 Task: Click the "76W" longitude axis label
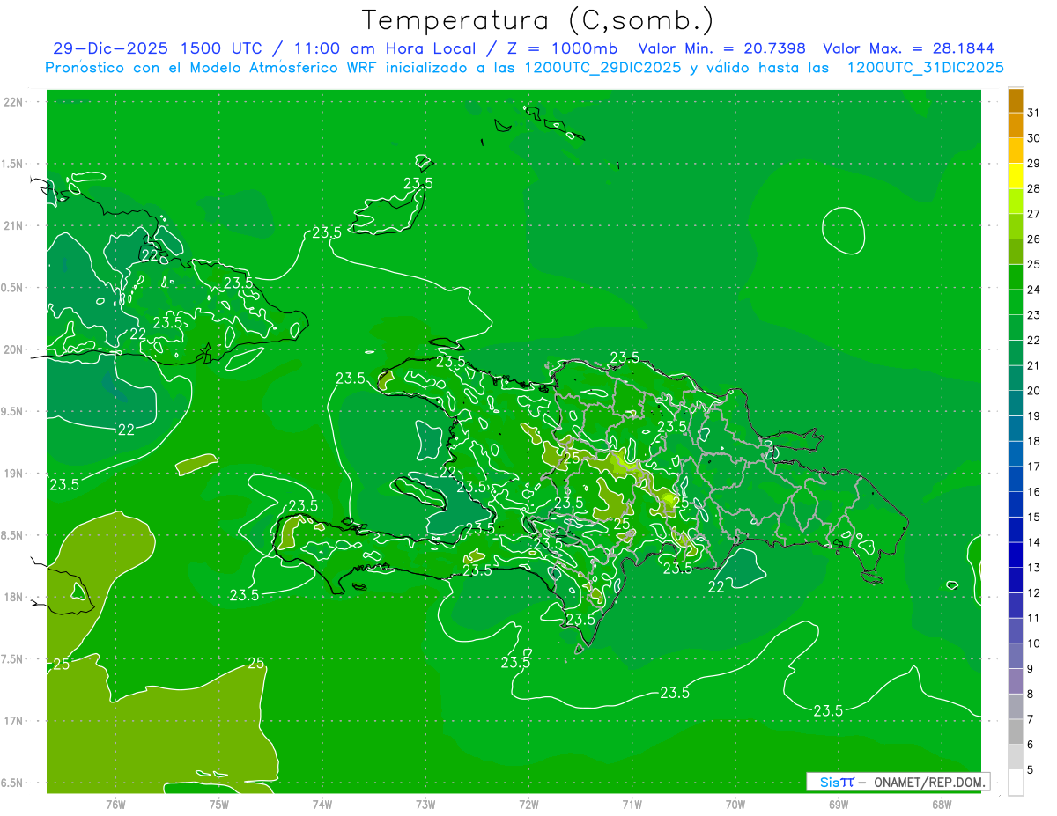click(x=115, y=804)
